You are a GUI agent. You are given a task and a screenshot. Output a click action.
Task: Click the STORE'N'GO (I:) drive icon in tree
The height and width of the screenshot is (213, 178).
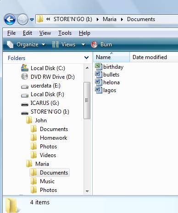25,113
